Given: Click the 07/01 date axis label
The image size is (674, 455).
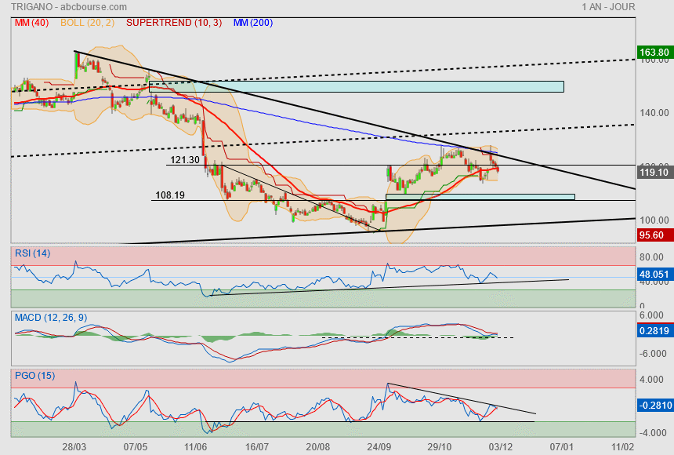Looking at the screenshot, I should click(561, 447).
